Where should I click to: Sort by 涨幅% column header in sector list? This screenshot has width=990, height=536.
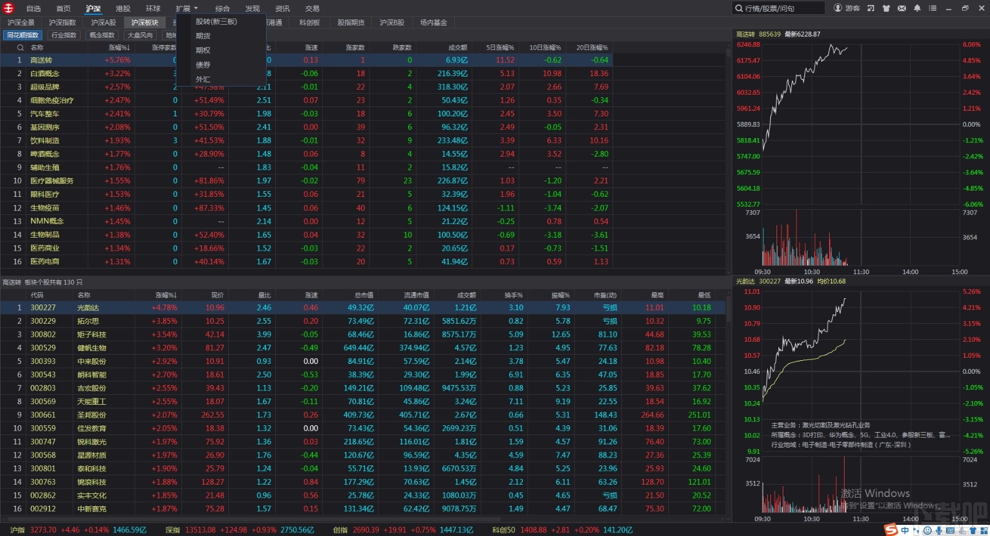click(x=119, y=48)
